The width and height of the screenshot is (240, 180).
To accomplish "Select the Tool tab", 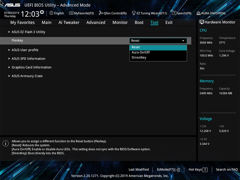I will pyautogui.click(x=154, y=23).
